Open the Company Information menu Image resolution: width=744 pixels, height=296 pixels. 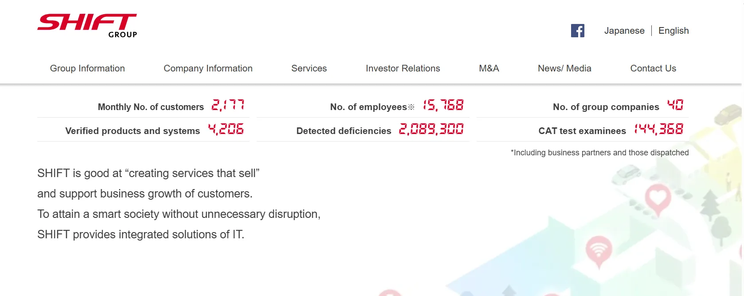click(x=208, y=68)
